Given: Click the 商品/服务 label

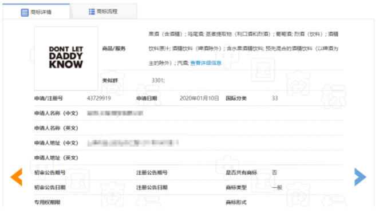Looking at the screenshot, I should point(113,49).
